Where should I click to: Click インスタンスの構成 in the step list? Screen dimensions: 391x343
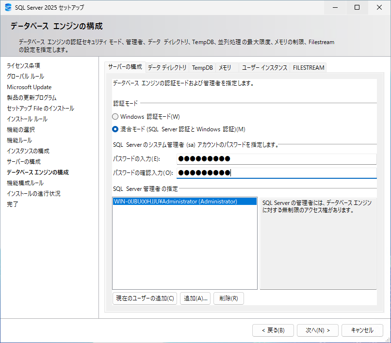[x=28, y=151]
